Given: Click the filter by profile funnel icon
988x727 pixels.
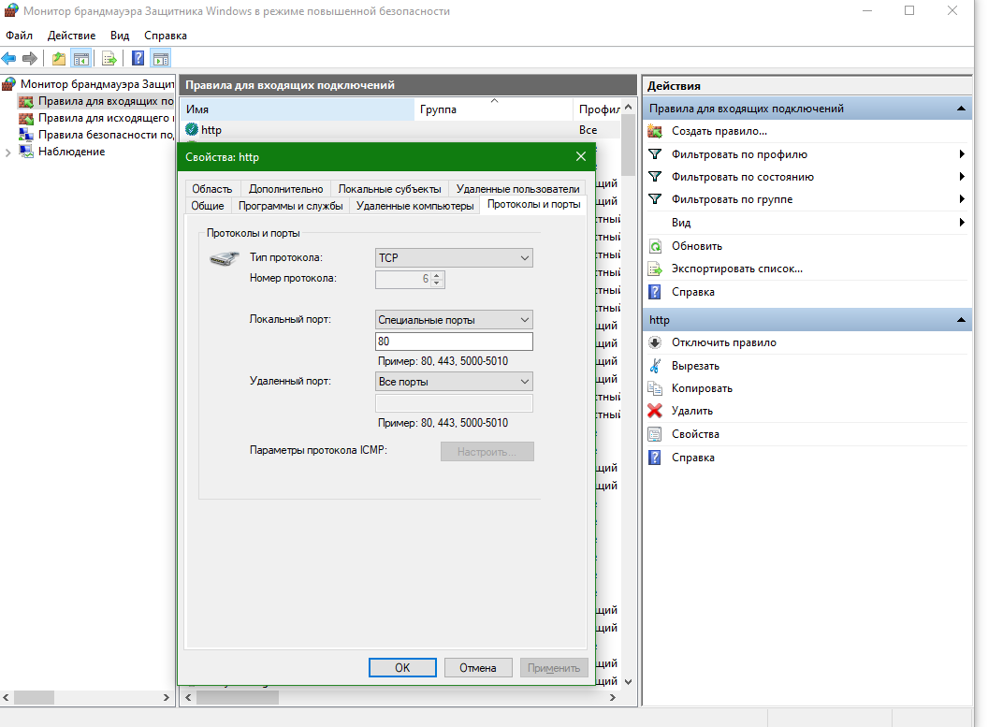Looking at the screenshot, I should point(655,153).
